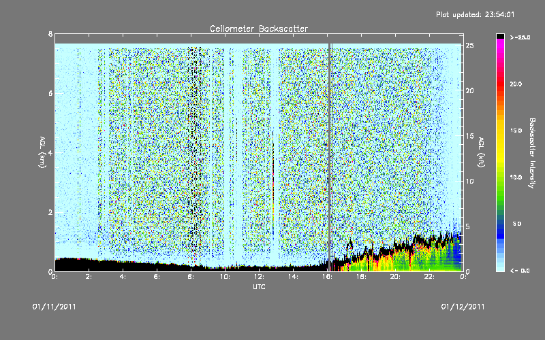Click the red band of the colorbar near 20.0
Image resolution: width=545 pixels, height=340 pixels.
(500, 84)
